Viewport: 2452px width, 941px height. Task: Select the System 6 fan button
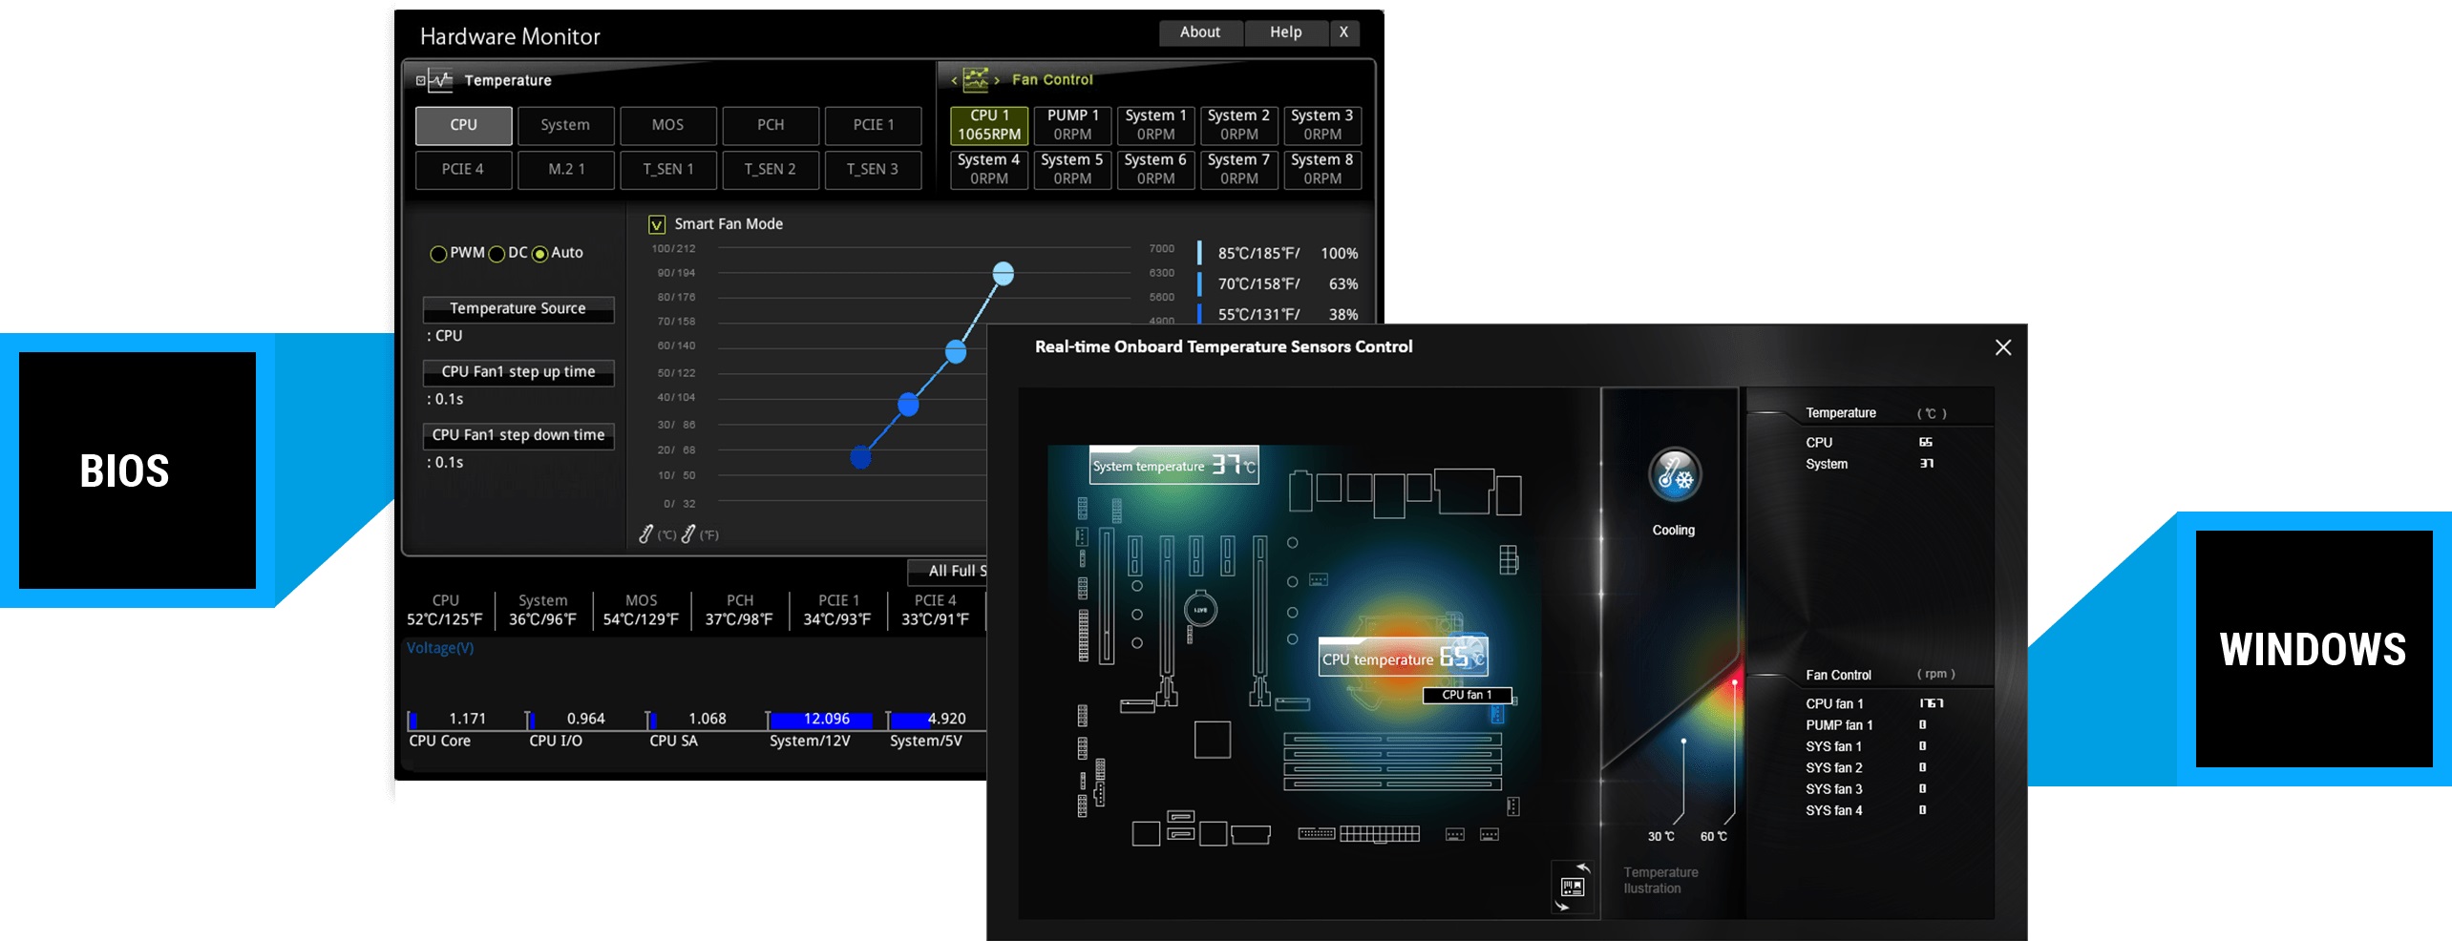coord(1155,169)
